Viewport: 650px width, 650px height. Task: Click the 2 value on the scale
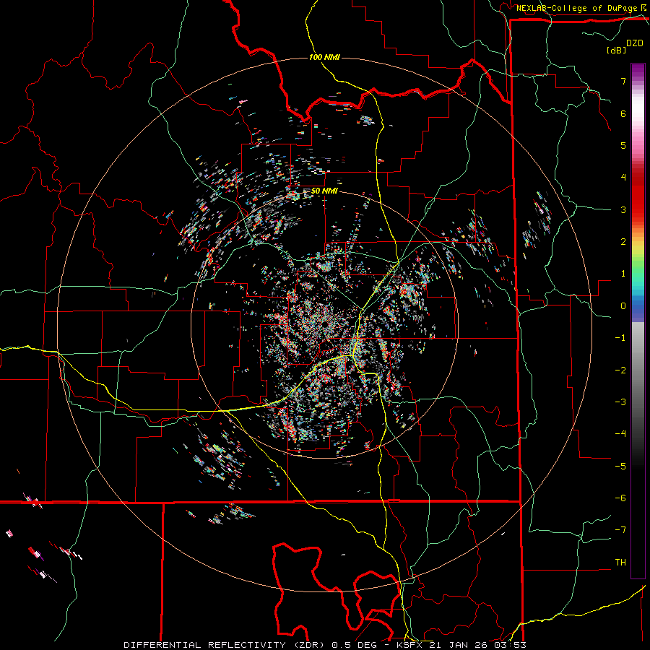click(x=623, y=242)
